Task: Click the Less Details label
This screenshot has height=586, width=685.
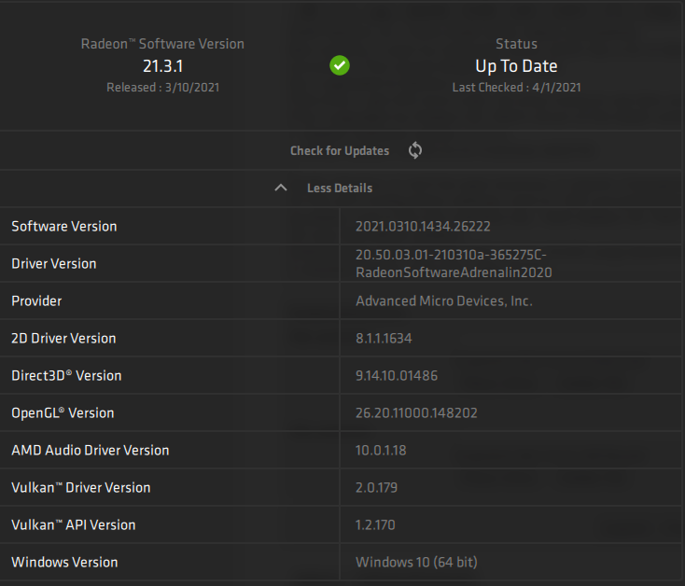Action: click(340, 188)
